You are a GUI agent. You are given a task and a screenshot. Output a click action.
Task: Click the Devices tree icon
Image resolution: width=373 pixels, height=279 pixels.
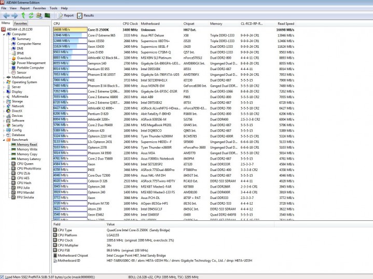[x=9, y=116]
